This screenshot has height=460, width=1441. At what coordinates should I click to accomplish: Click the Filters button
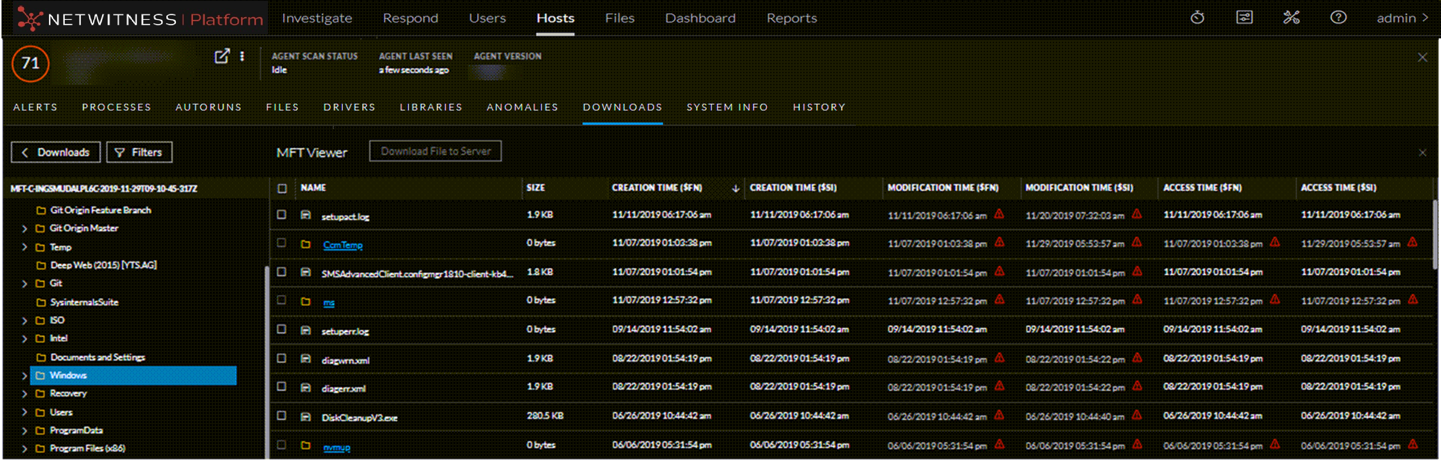click(139, 152)
